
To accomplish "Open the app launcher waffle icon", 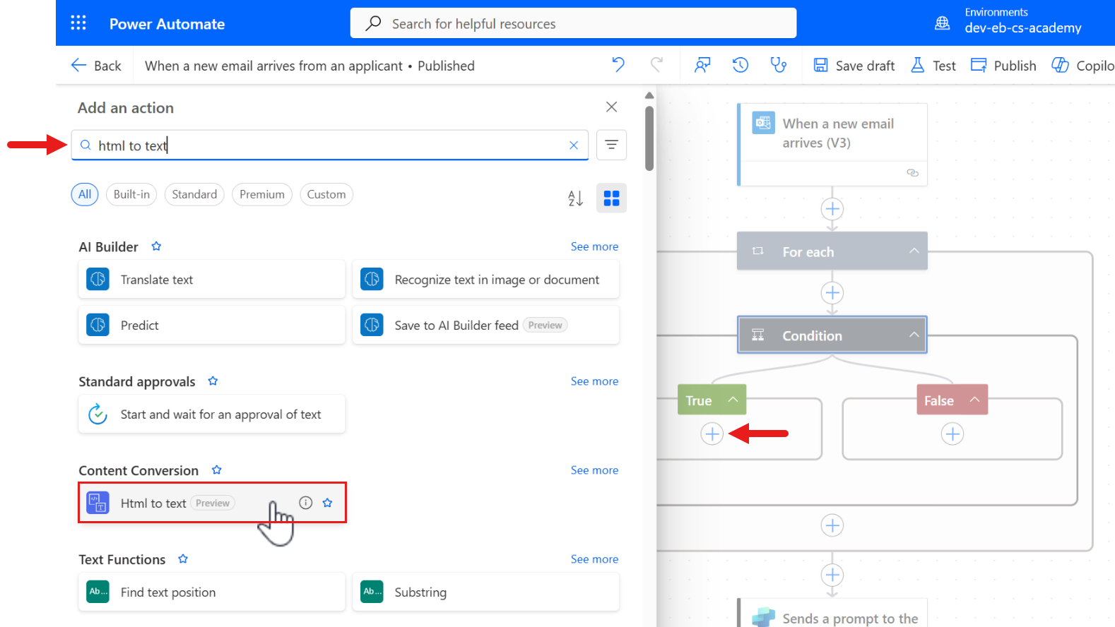I will tap(78, 23).
